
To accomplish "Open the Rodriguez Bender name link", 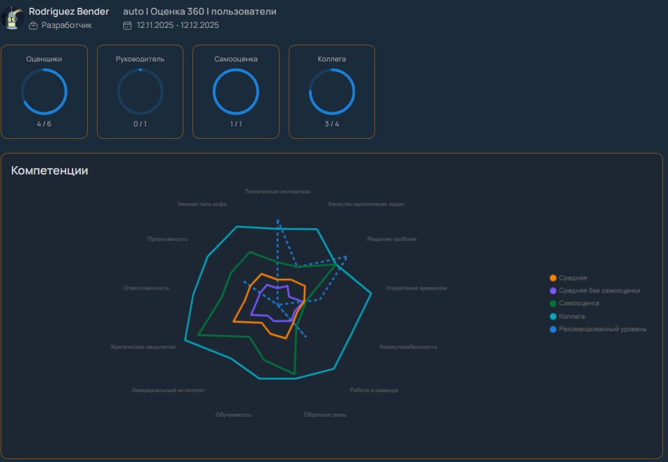I will (x=69, y=12).
